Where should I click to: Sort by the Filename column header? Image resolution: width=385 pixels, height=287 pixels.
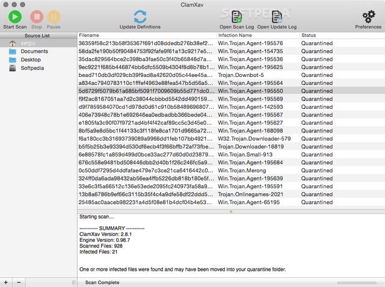pos(147,35)
